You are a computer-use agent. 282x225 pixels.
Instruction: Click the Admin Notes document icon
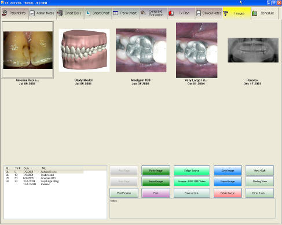tap(32, 13)
